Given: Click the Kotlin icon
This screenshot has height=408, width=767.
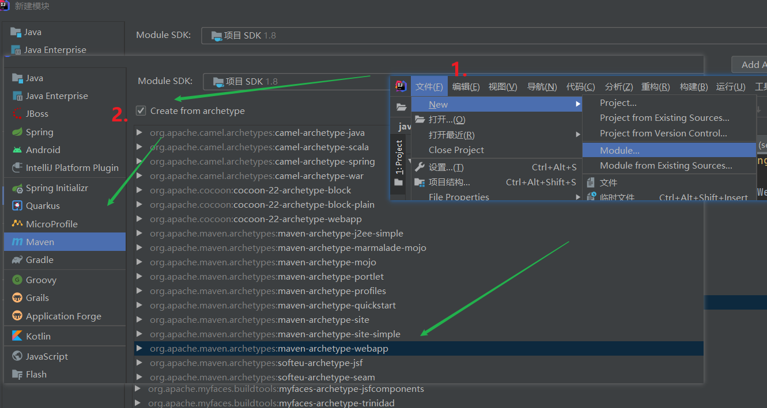Looking at the screenshot, I should (17, 336).
